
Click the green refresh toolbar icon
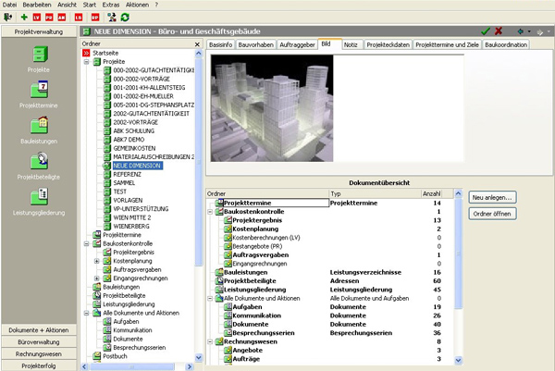tap(125, 17)
